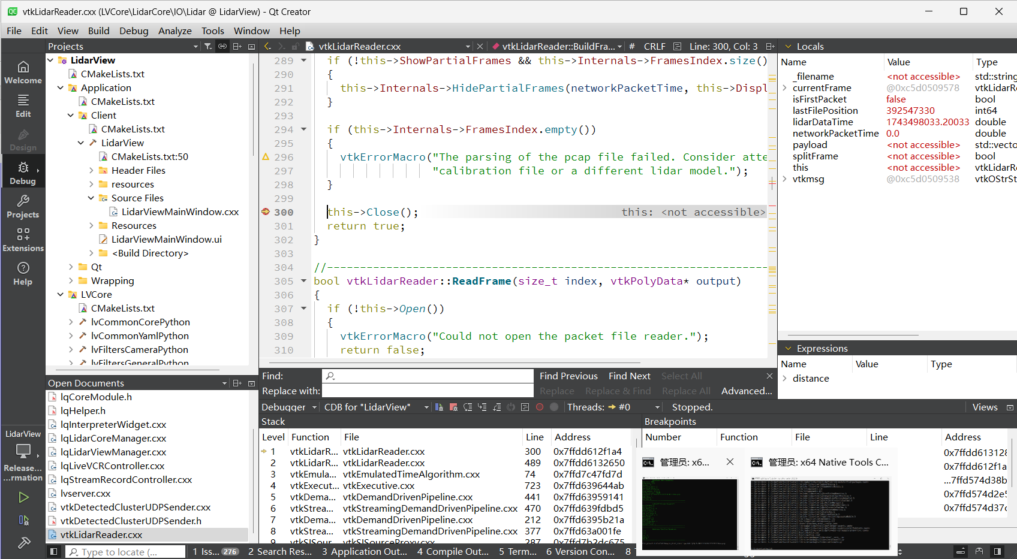Image resolution: width=1017 pixels, height=559 pixels.
Task: Open the Tools menu
Action: tap(213, 31)
